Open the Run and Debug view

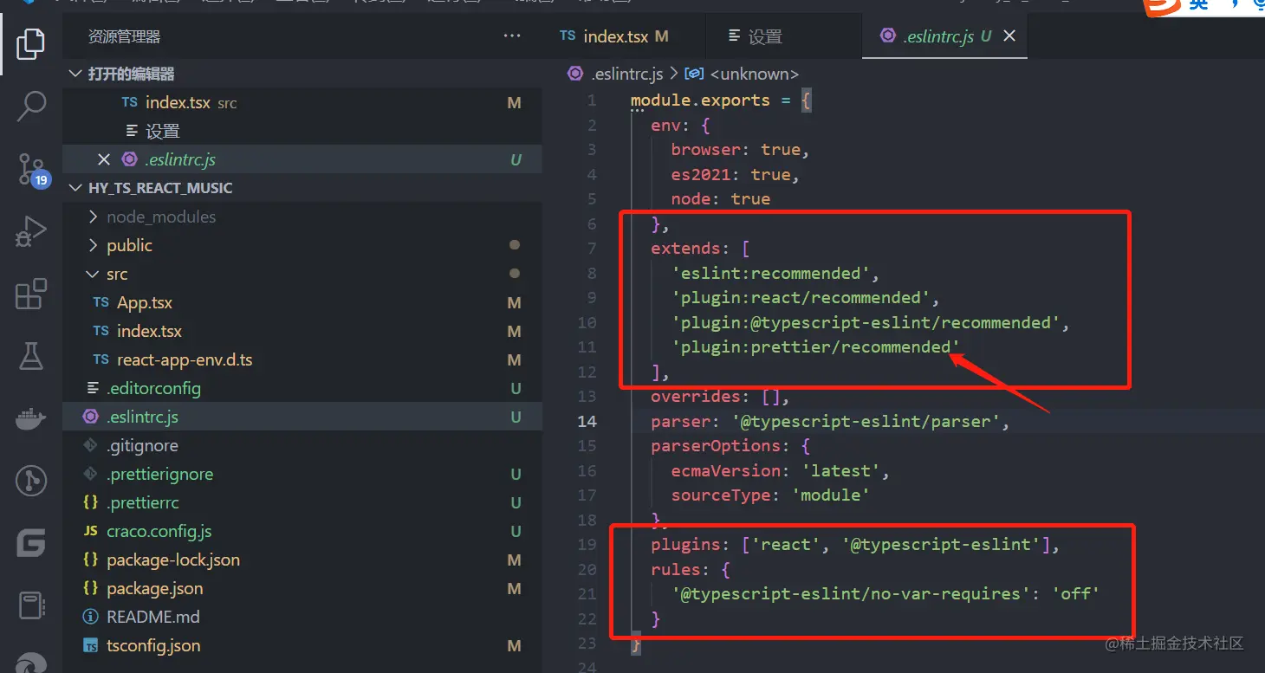click(30, 232)
